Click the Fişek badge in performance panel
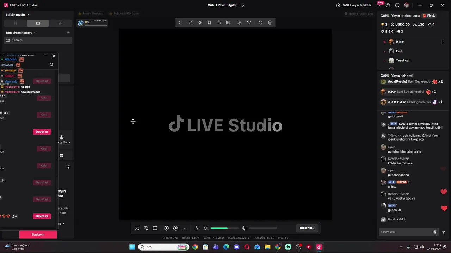Screen dimensions: 451x253 pos(429,16)
